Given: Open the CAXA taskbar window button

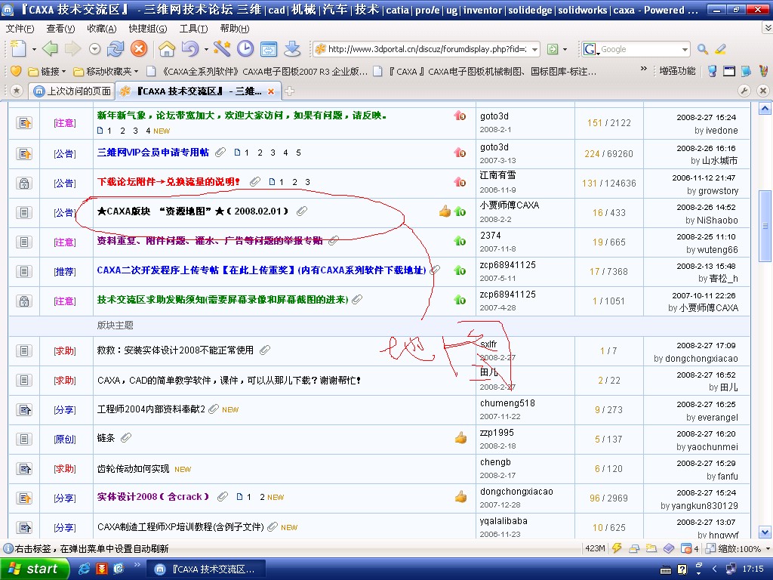Looking at the screenshot, I should 205,569.
